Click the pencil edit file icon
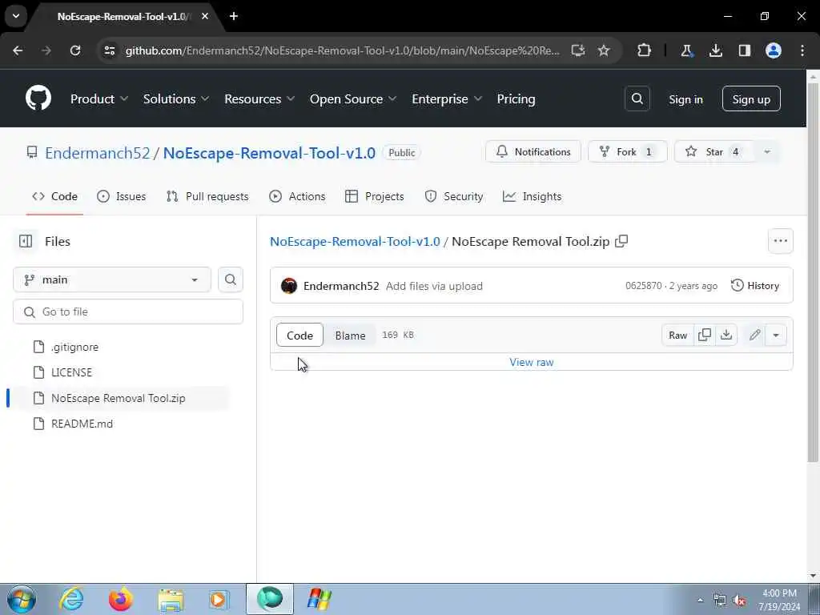 pos(754,335)
